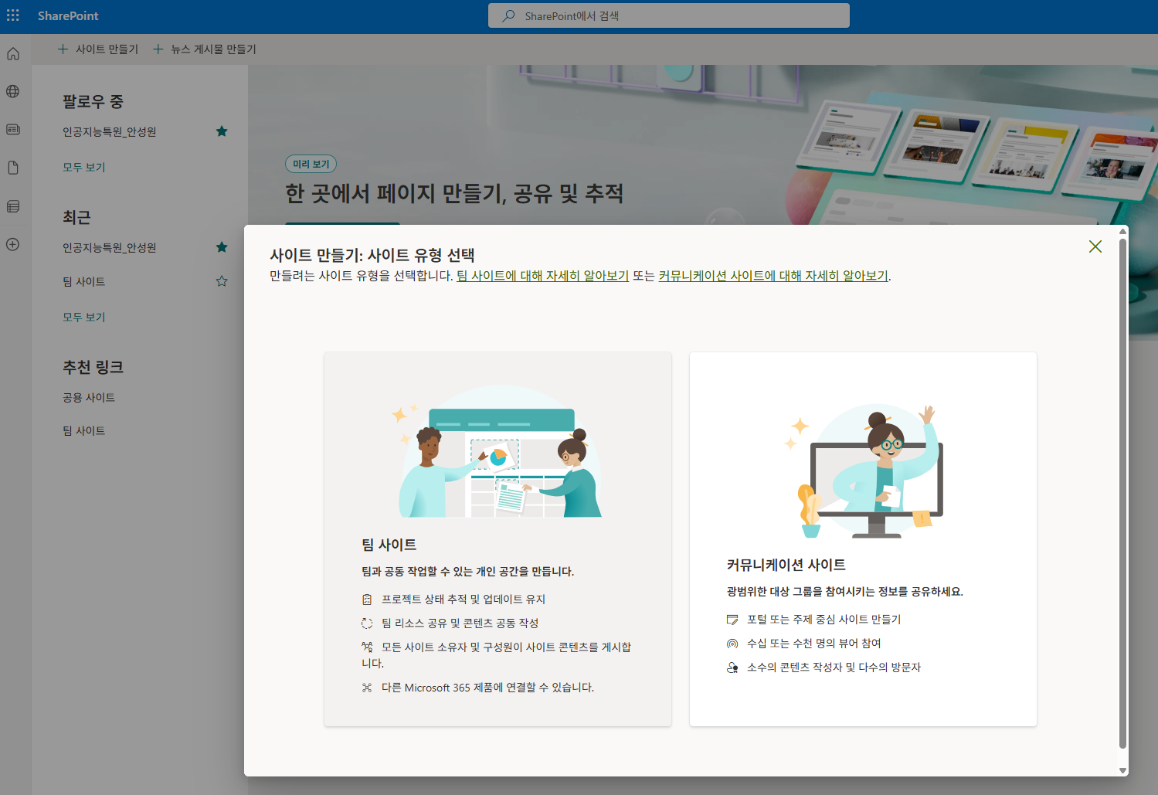Image resolution: width=1158 pixels, height=795 pixels.
Task: Click the portal icon beside 포털 또는 주제
Action: coord(732,620)
